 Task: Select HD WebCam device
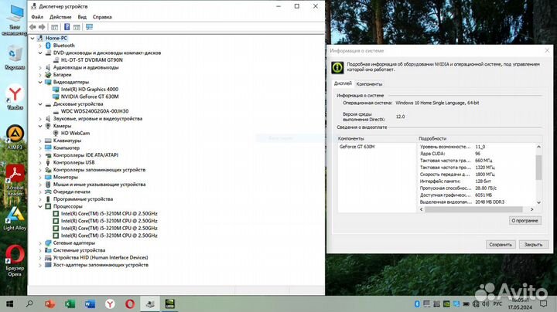click(x=75, y=134)
